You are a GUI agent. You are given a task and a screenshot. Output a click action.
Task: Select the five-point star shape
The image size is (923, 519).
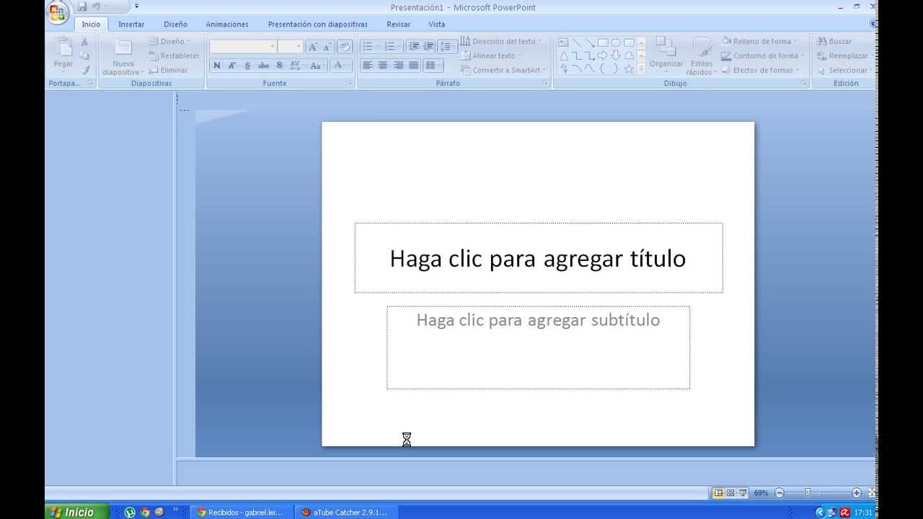click(x=629, y=69)
